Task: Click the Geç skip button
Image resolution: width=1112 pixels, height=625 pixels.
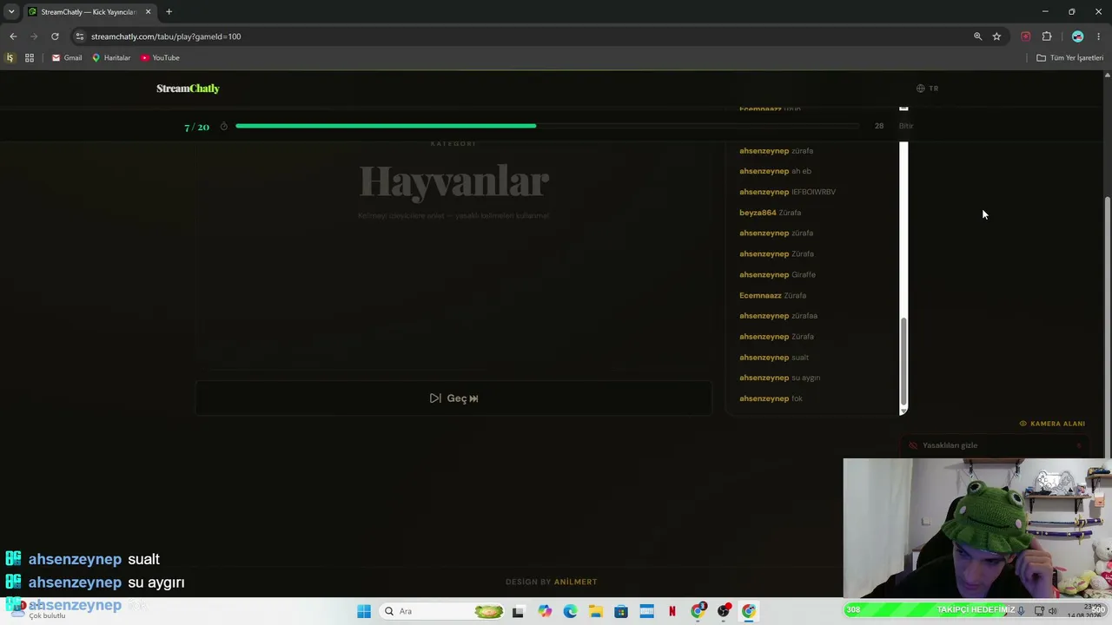Action: [453, 398]
